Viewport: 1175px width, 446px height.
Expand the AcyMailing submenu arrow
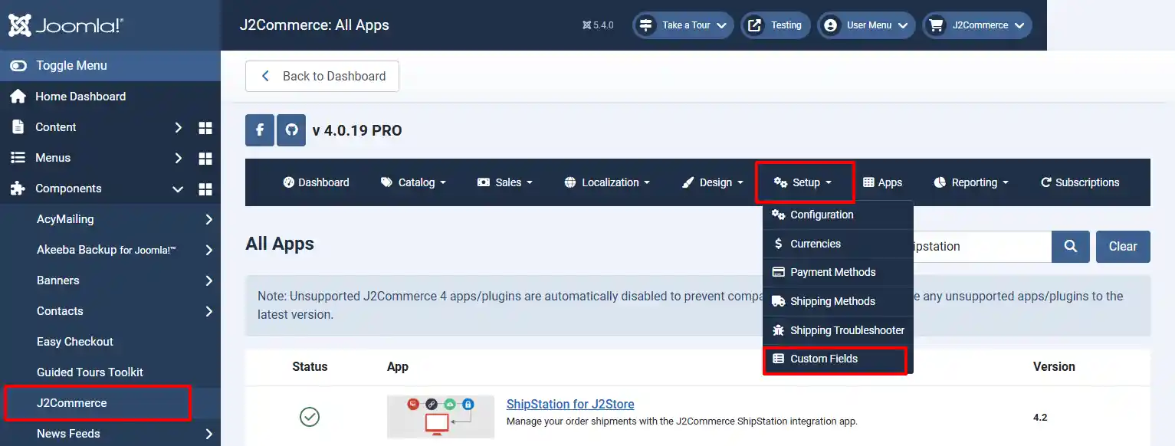click(x=209, y=219)
